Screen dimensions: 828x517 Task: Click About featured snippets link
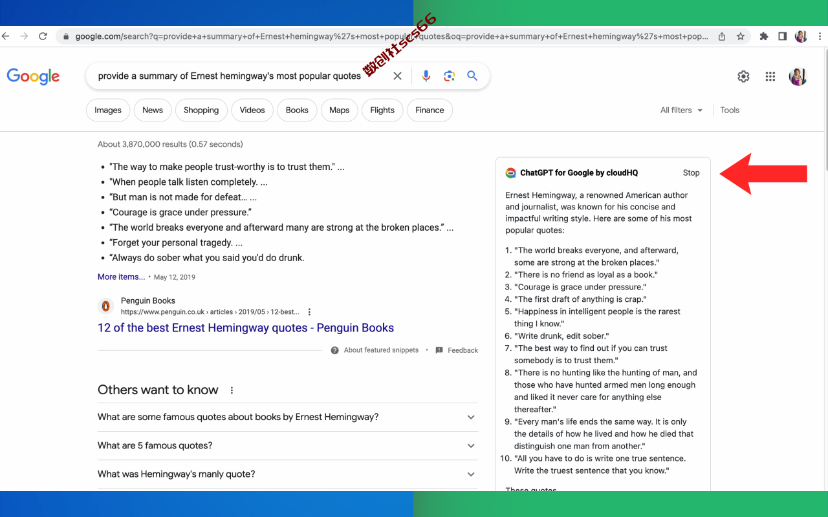381,350
